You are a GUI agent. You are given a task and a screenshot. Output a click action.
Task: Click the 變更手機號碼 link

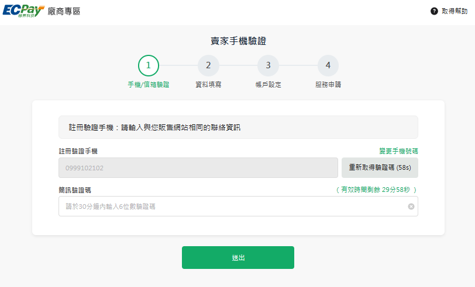pos(398,151)
